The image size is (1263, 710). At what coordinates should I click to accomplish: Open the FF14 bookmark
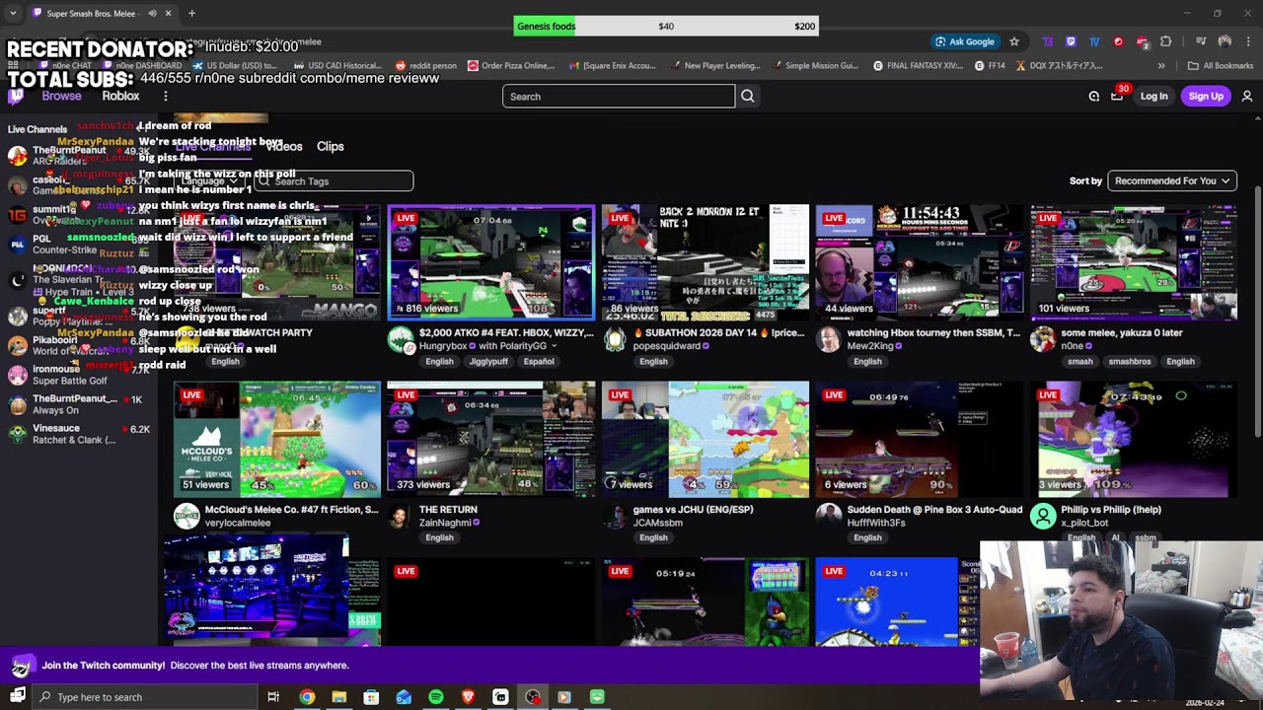coord(990,66)
